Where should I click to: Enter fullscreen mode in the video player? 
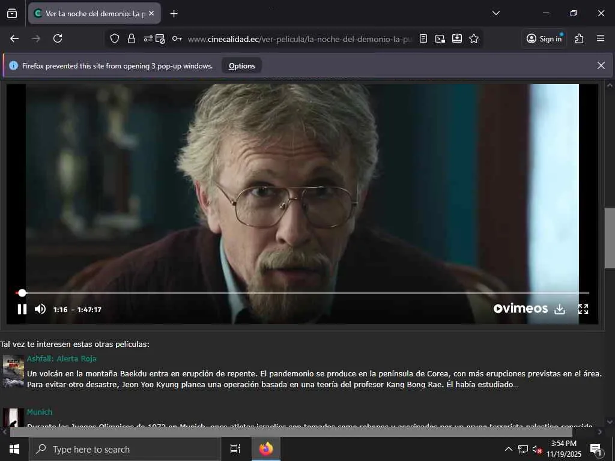pyautogui.click(x=583, y=309)
